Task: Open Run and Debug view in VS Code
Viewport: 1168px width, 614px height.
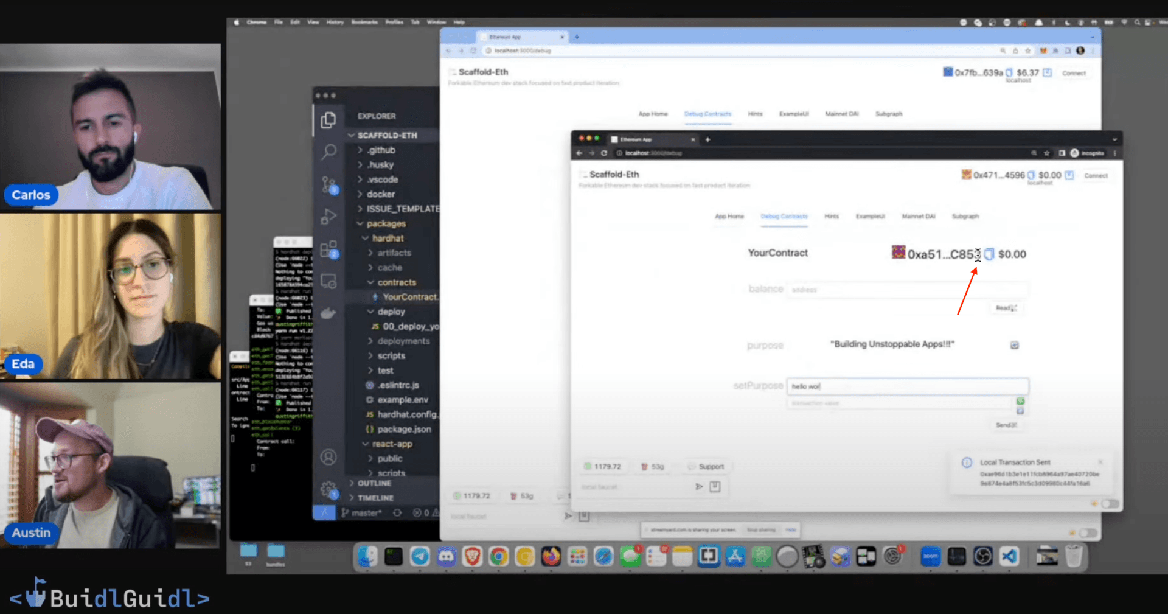Action: [x=328, y=216]
